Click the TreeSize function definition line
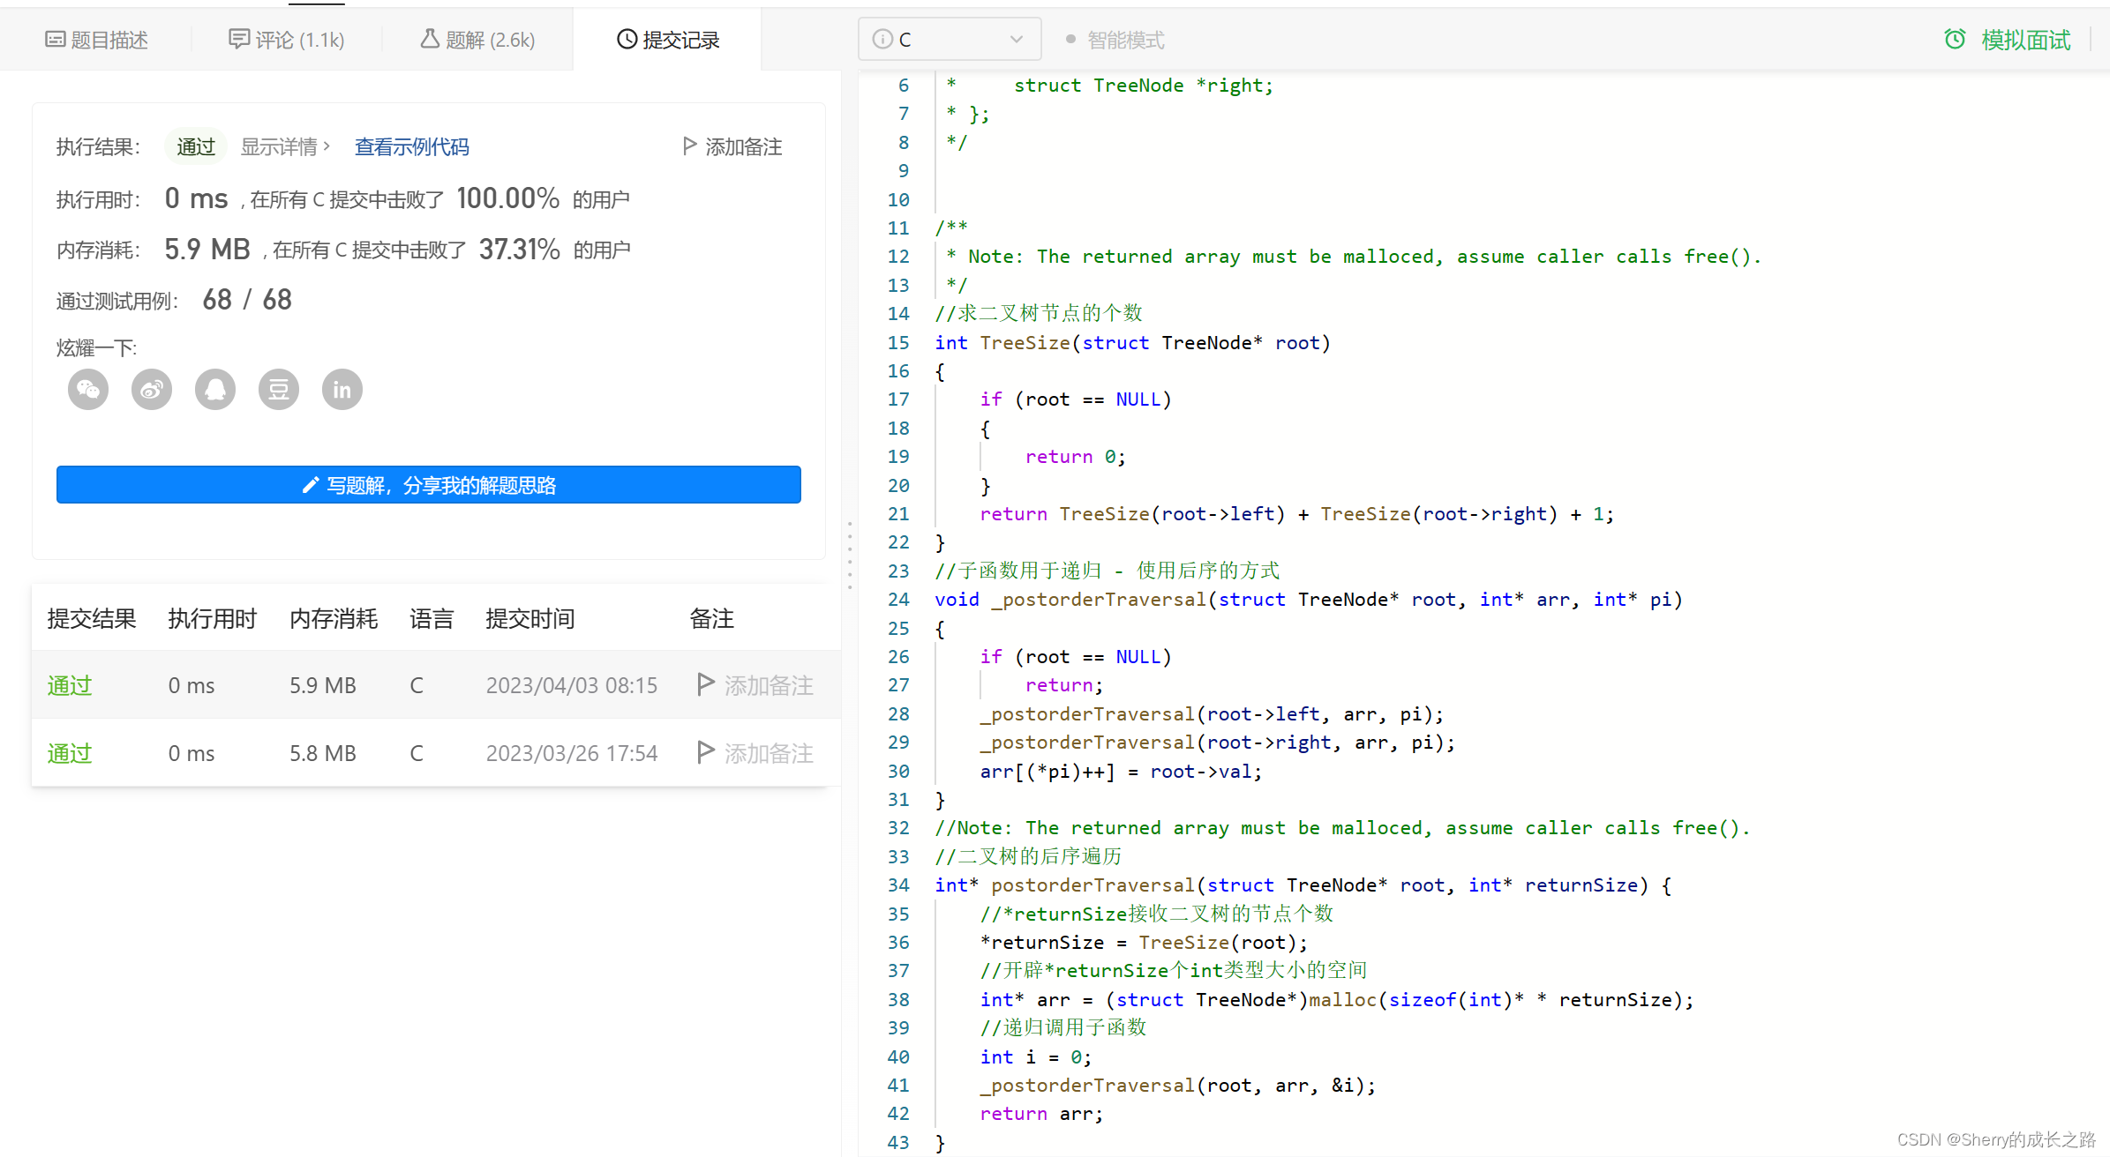This screenshot has width=2110, height=1157. tap(1132, 343)
